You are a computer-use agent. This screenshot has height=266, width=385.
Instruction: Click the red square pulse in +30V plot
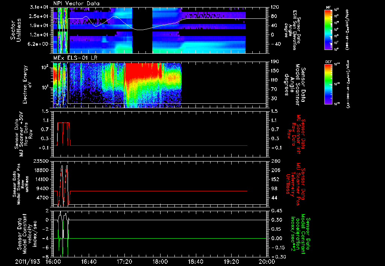coord(64,134)
